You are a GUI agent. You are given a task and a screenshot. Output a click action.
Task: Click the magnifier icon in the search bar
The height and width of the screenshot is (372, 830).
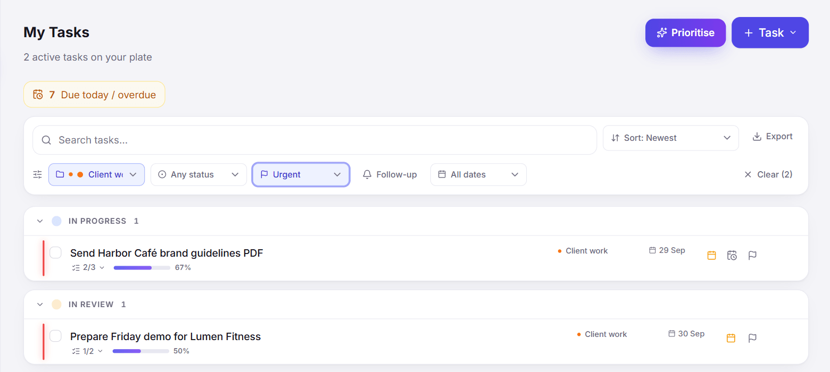[x=46, y=140]
